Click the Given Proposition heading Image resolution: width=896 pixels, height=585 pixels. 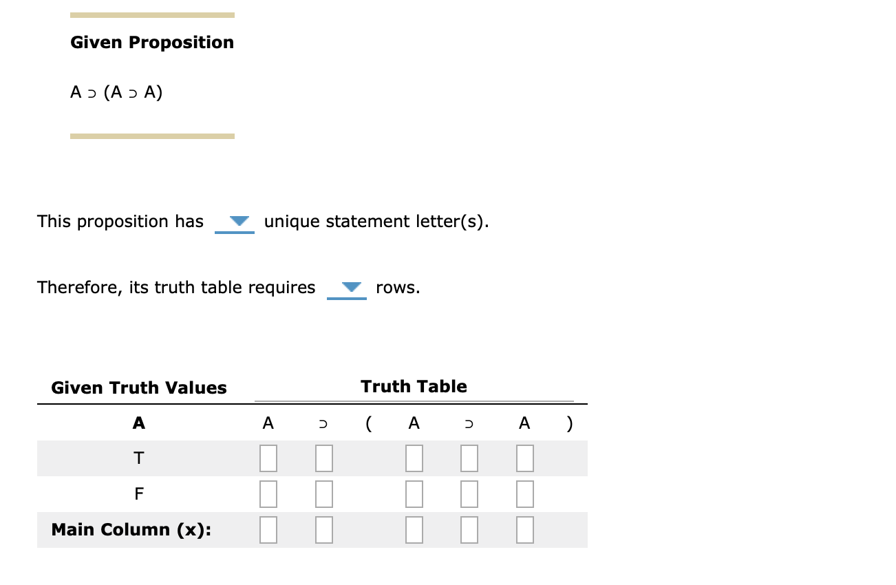click(x=151, y=42)
